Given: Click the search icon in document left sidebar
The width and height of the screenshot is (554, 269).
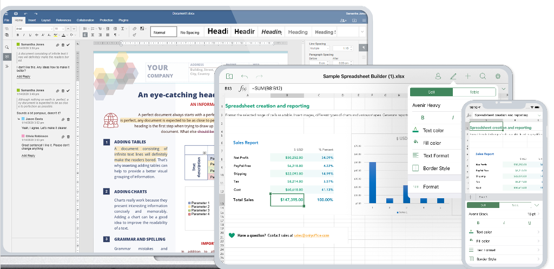Looking at the screenshot, I should tap(6, 47).
